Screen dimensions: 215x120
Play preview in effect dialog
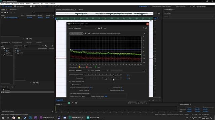(x=73, y=103)
